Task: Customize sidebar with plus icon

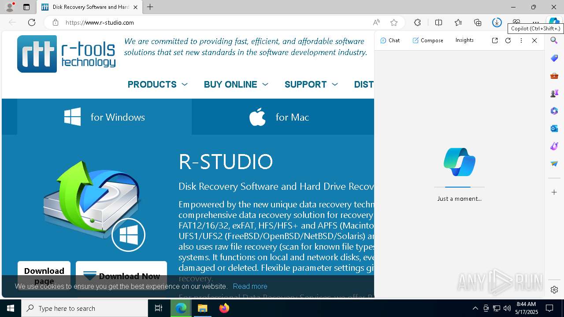Action: click(554, 192)
